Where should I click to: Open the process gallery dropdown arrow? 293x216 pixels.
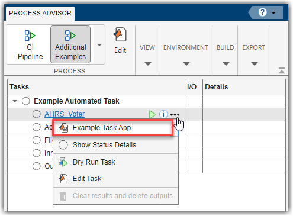tap(99, 44)
